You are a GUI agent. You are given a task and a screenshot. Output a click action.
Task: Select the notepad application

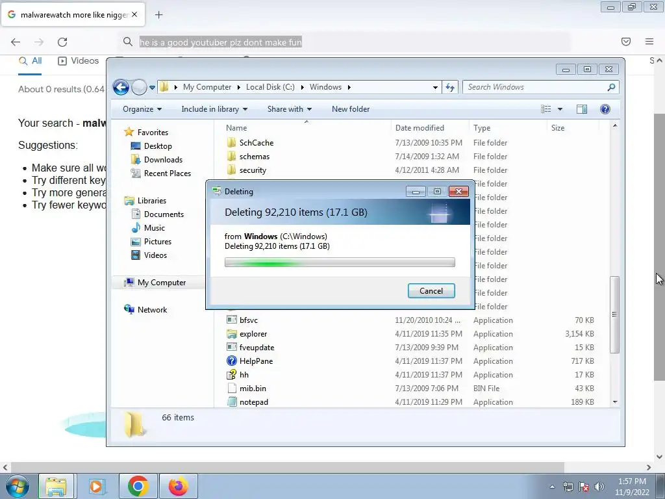[253, 402]
